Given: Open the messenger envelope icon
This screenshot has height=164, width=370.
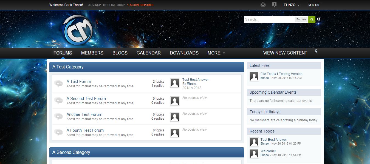Looking at the screenshot, I should pyautogui.click(x=263, y=5).
